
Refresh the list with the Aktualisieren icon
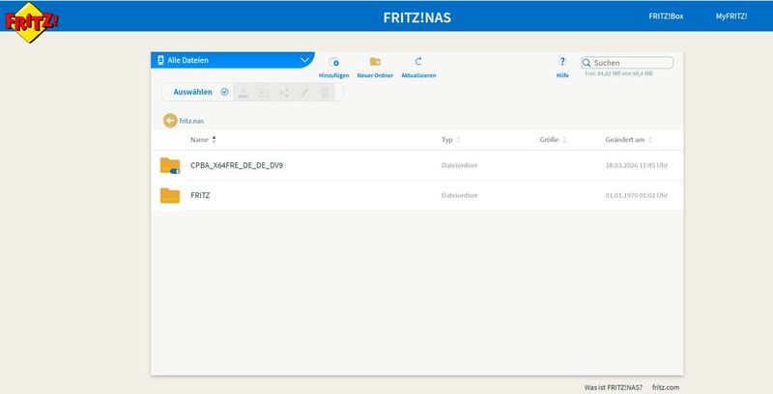coord(418,61)
